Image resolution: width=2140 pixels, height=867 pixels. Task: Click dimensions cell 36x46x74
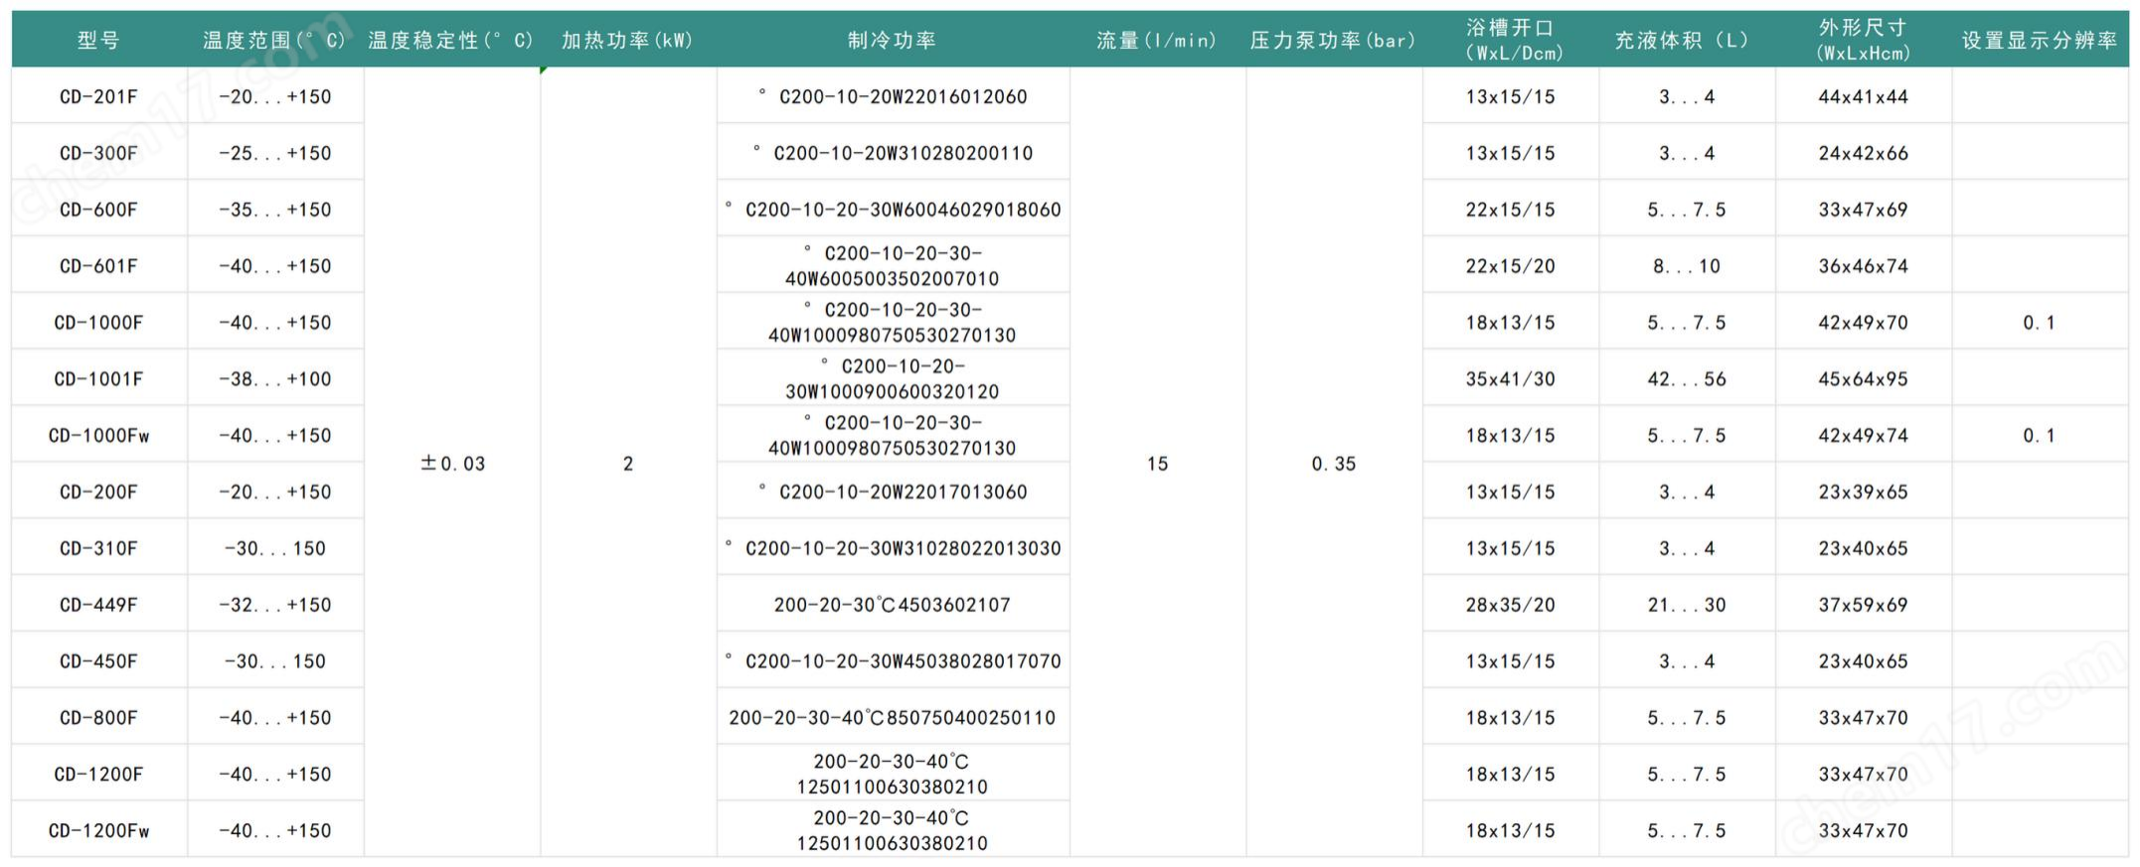pyautogui.click(x=1863, y=266)
